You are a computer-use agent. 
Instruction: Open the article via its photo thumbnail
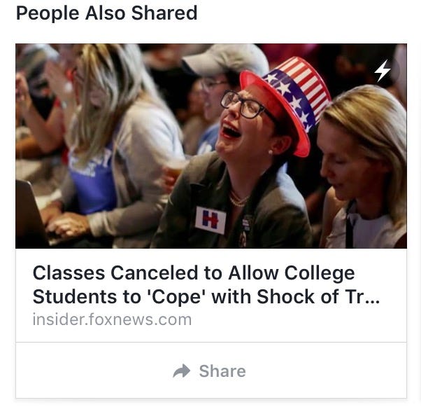pyautogui.click(x=211, y=146)
